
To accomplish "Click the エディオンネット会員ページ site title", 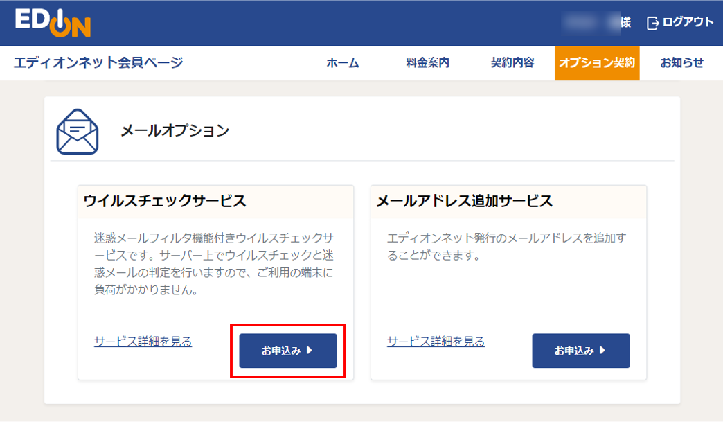I will (98, 63).
